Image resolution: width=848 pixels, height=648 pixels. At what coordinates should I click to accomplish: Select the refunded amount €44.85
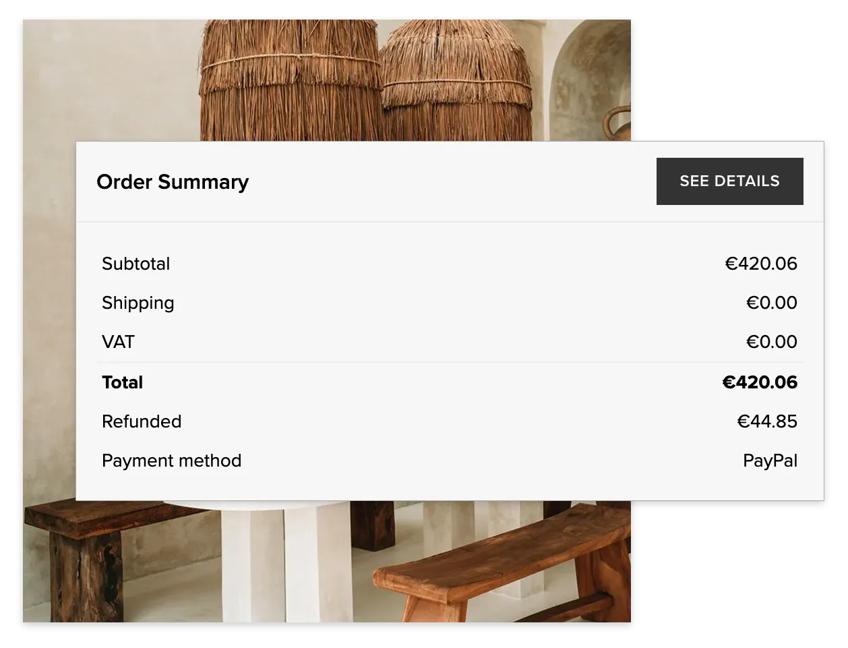click(x=767, y=421)
